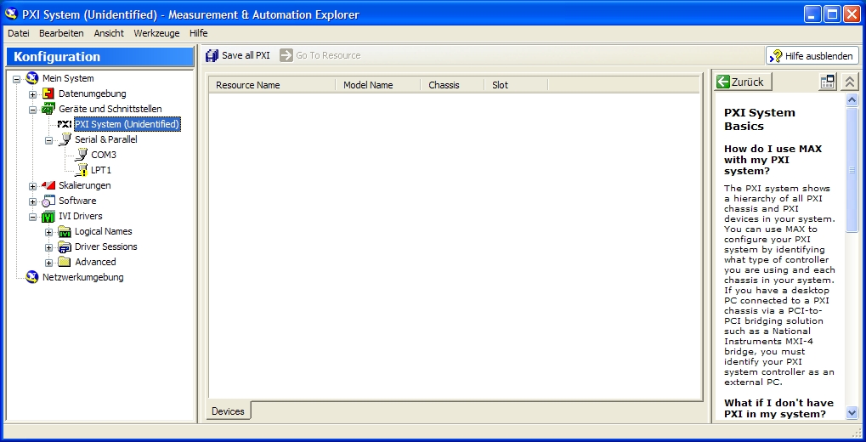
Task: Click 'How do I use MAX' heading
Action: [x=773, y=160]
